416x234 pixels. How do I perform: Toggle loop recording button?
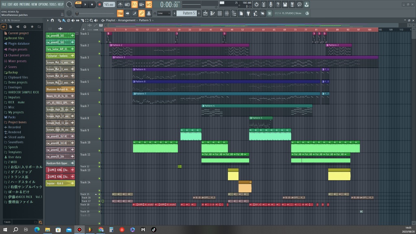[x=149, y=4]
